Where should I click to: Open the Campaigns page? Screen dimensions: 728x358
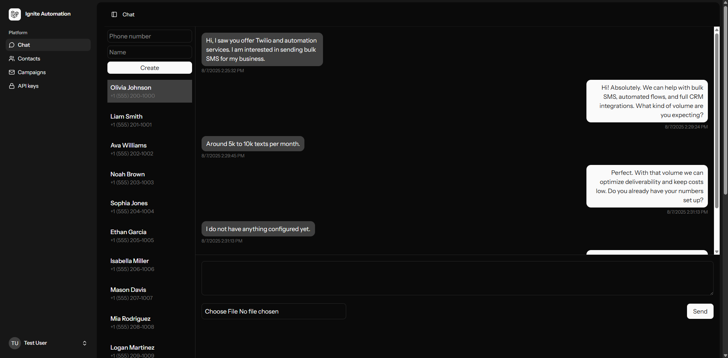tap(32, 72)
